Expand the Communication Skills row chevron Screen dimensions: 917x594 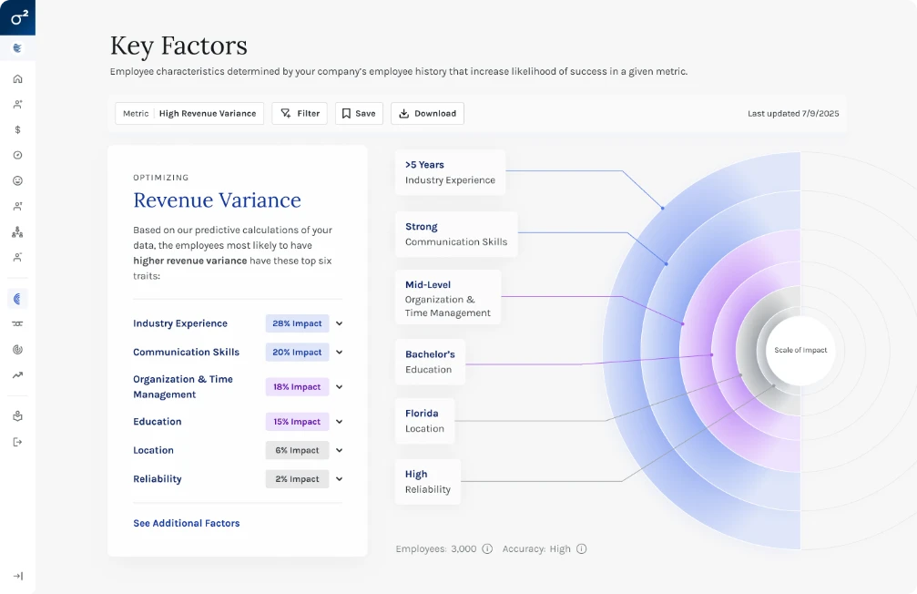(339, 353)
